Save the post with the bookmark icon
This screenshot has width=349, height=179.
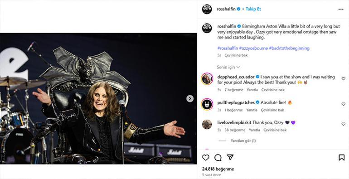341,158
